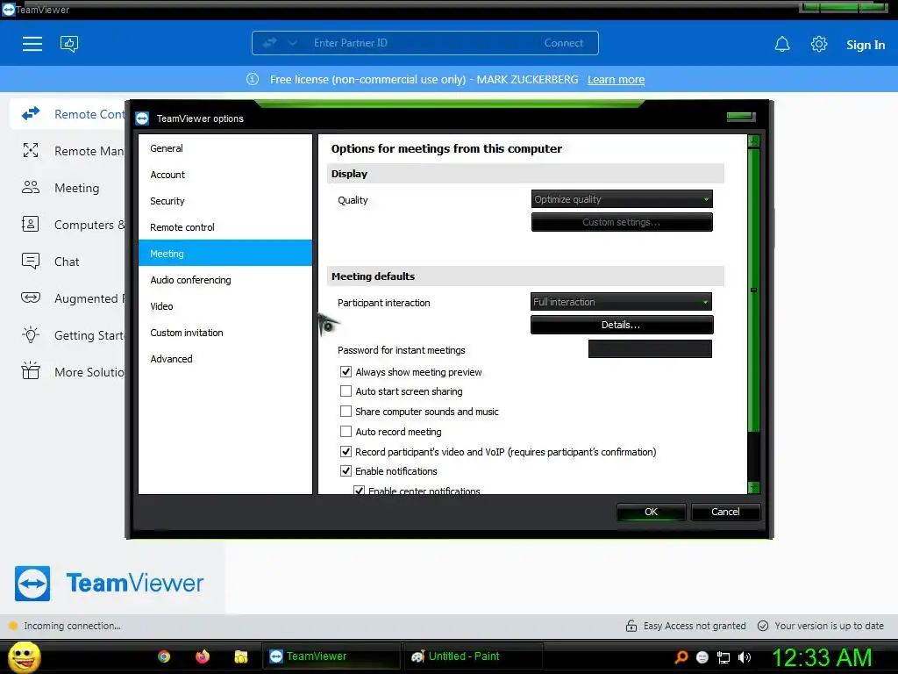Click the network tray icon

(723, 657)
